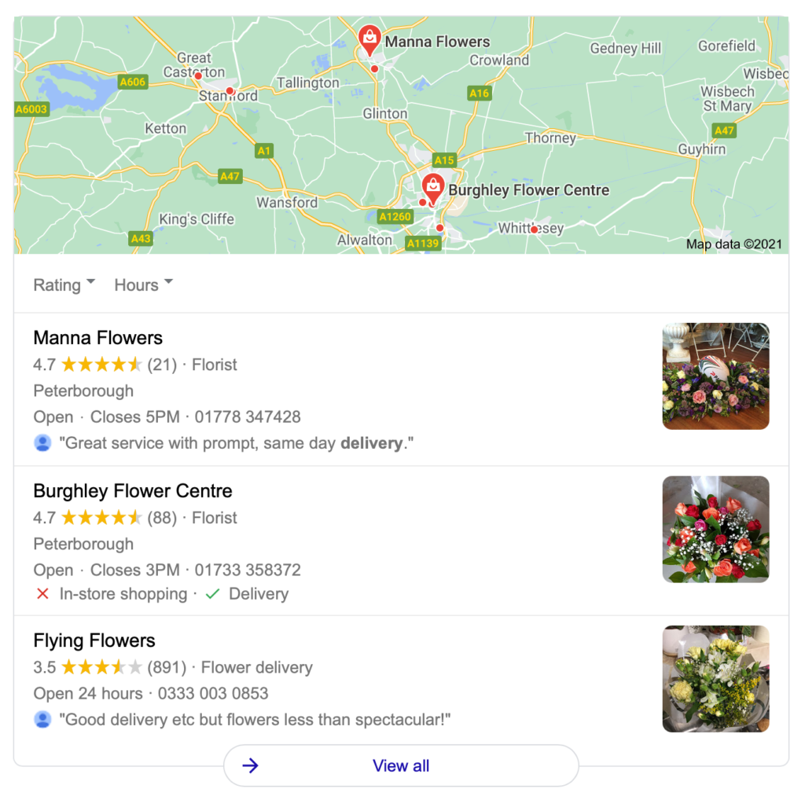
Task: Click the Burghley Flower Centre map pin
Action: (x=433, y=188)
